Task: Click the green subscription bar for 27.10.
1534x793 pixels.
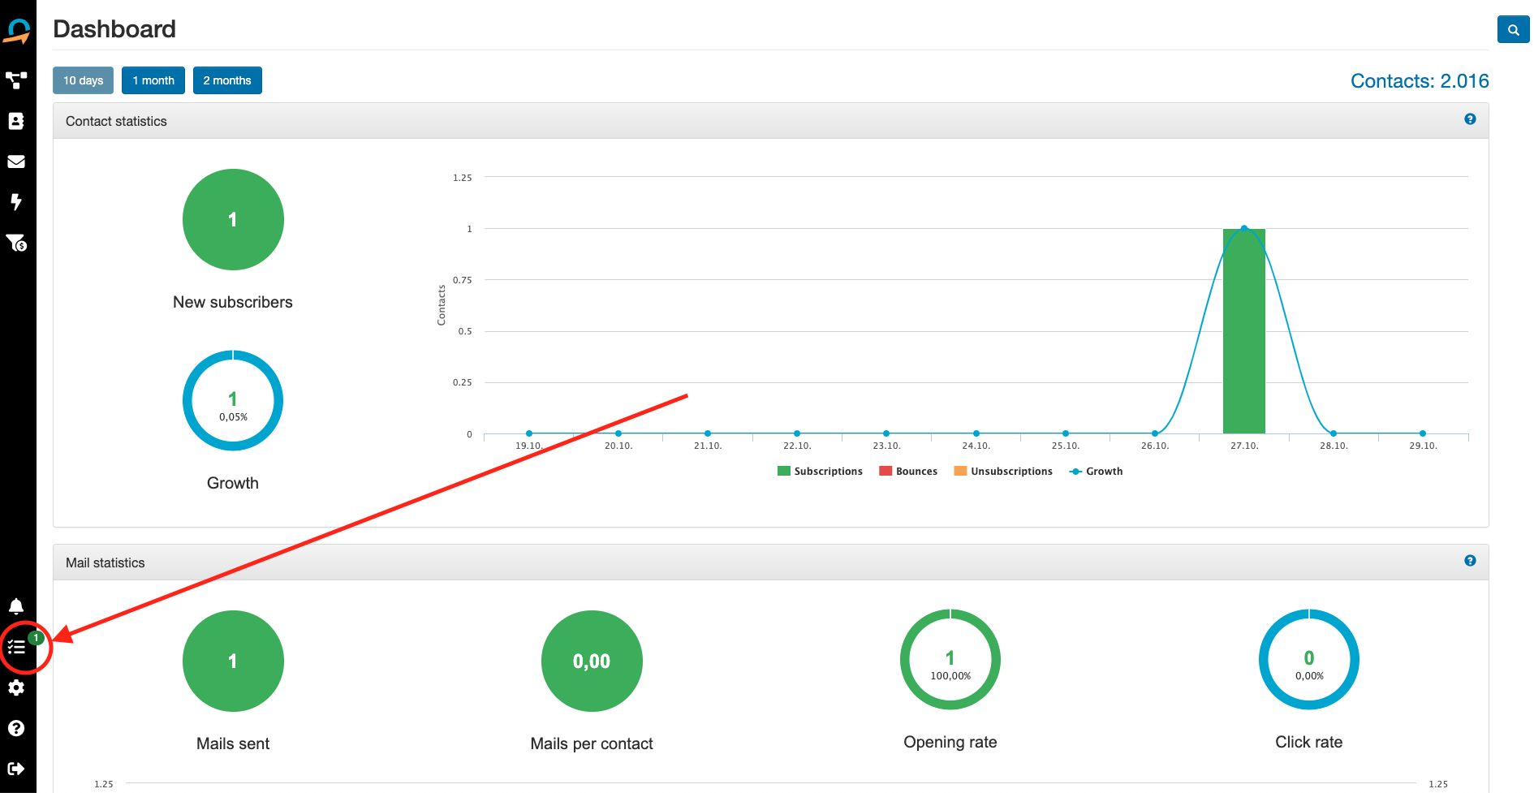Action: point(1243,333)
